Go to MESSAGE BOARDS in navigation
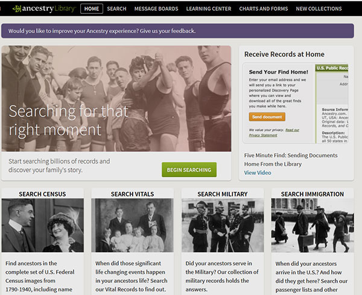The height and width of the screenshot is (295, 362). [x=156, y=9]
